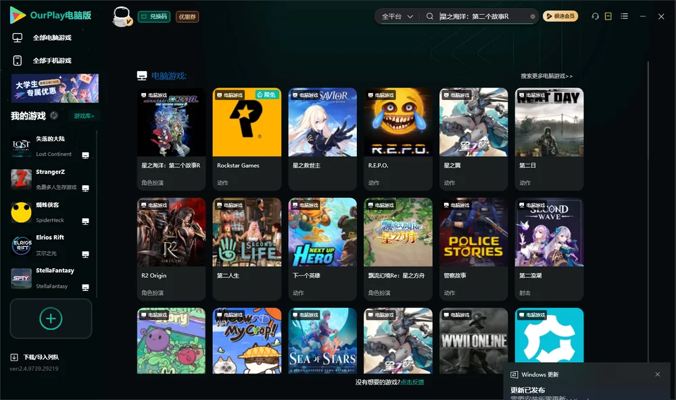Expand the 全平台 platform dropdown
676x400 pixels.
(397, 16)
